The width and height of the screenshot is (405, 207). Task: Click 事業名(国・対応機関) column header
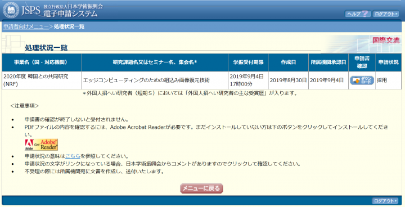tap(42, 62)
